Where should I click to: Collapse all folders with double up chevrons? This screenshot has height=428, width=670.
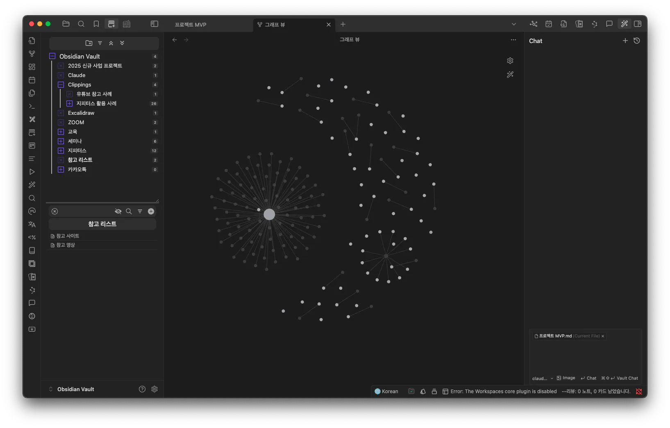click(x=111, y=43)
